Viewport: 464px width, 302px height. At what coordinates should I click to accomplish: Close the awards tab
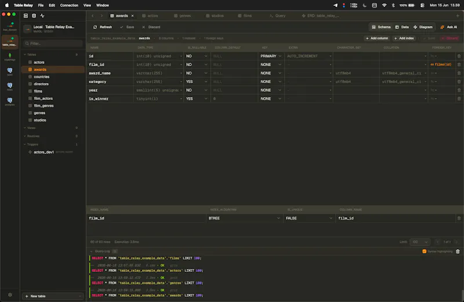point(133,16)
